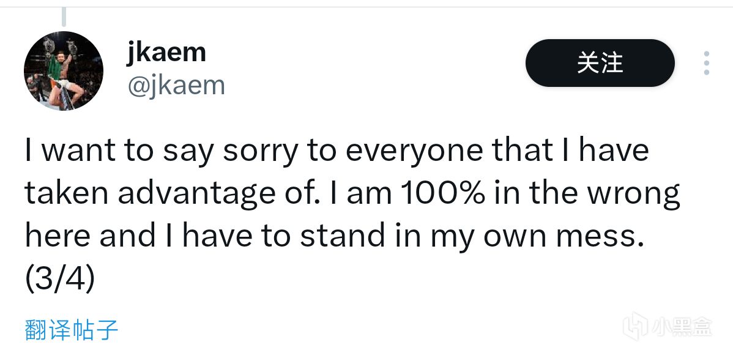Visit the @jkaem handle link
The image size is (733, 350).
pos(176,86)
